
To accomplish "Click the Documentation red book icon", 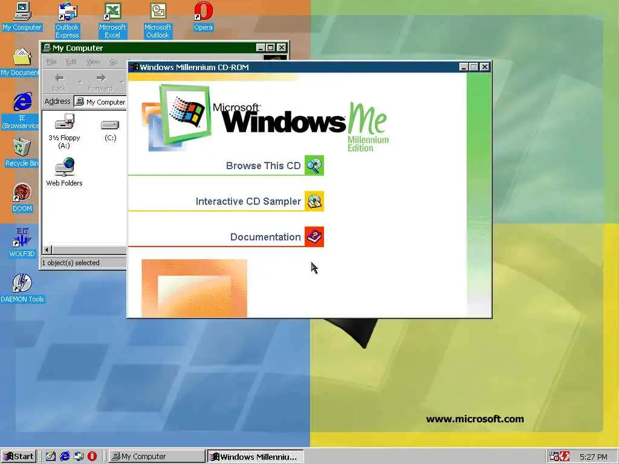I will [x=314, y=237].
